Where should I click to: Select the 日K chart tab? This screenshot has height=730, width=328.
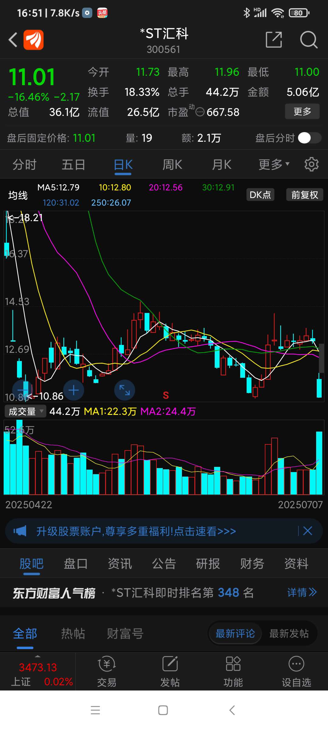coord(123,165)
